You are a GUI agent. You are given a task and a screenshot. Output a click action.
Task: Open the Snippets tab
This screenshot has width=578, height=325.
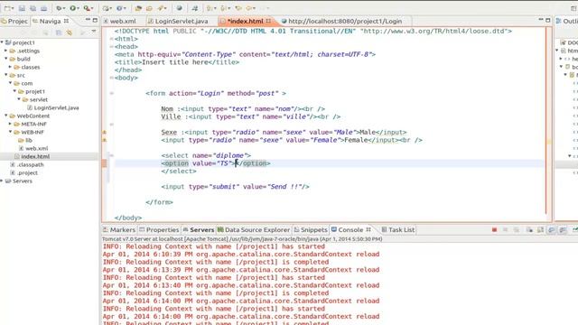pyautogui.click(x=311, y=229)
